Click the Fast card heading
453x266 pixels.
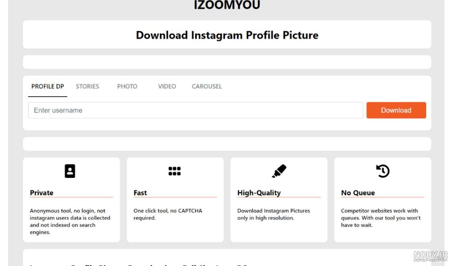click(140, 193)
